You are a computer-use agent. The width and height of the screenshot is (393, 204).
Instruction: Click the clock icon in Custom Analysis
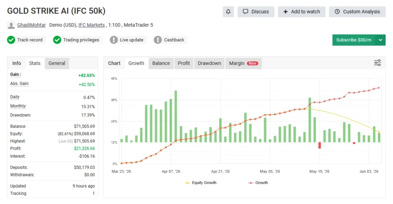coord(337,11)
